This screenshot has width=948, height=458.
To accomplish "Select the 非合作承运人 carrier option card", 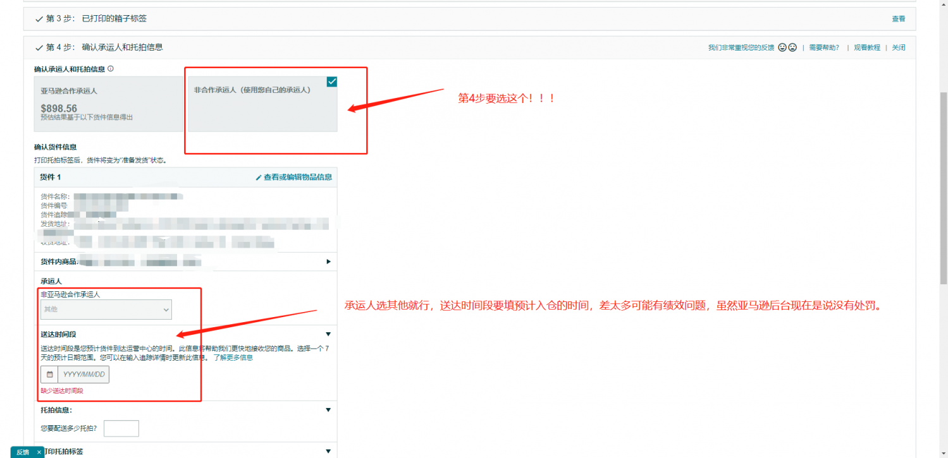I will pos(262,104).
